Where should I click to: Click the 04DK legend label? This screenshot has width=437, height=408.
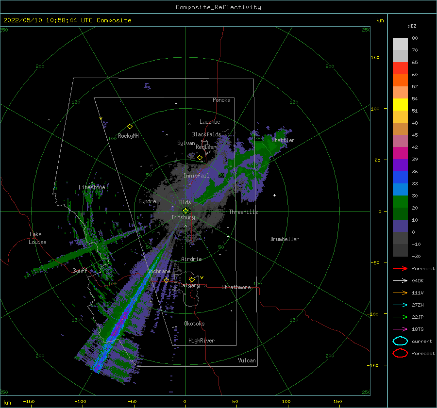(x=418, y=281)
